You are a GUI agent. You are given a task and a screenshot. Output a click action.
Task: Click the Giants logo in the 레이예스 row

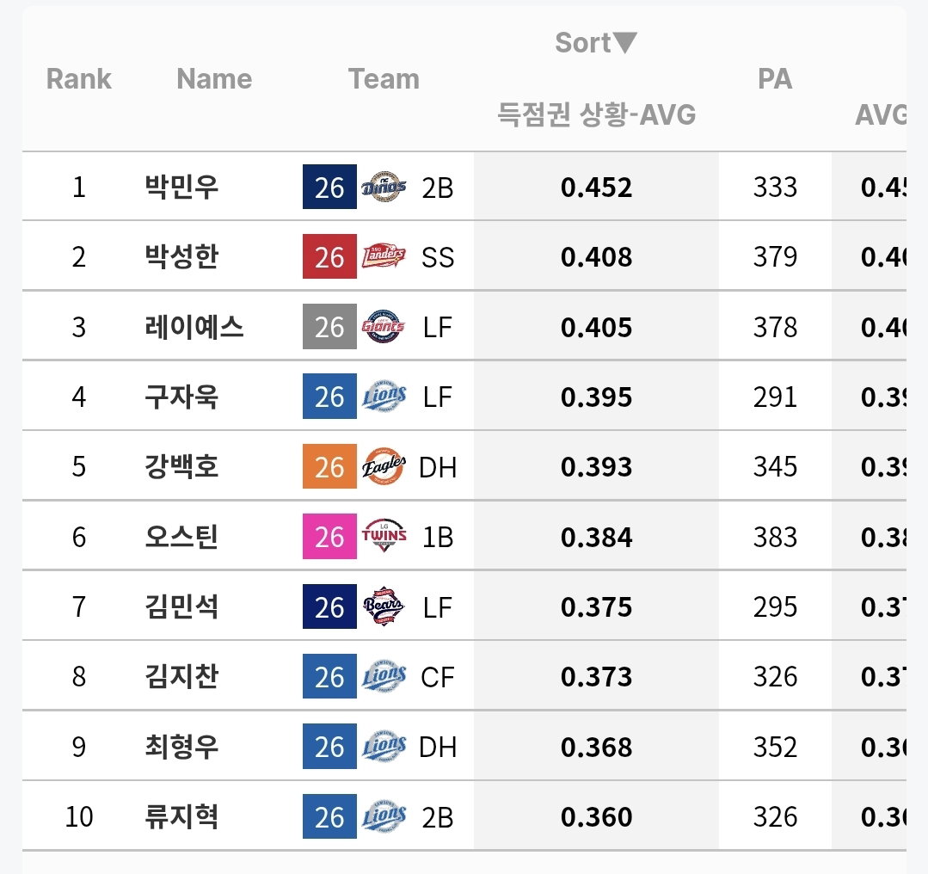click(384, 326)
